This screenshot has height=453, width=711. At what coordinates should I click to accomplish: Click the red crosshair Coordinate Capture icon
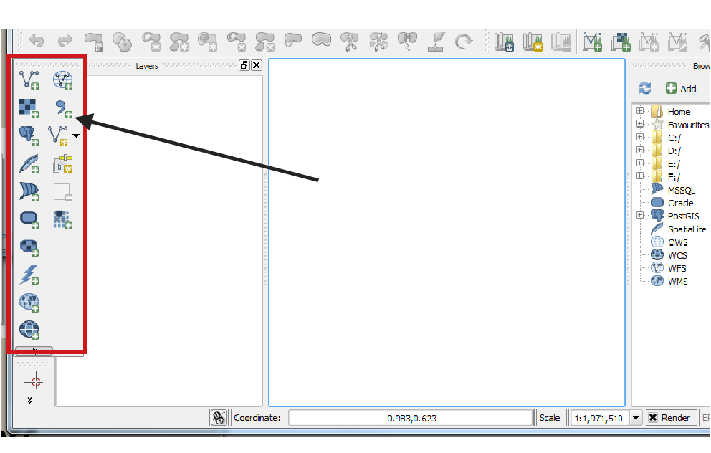(34, 381)
